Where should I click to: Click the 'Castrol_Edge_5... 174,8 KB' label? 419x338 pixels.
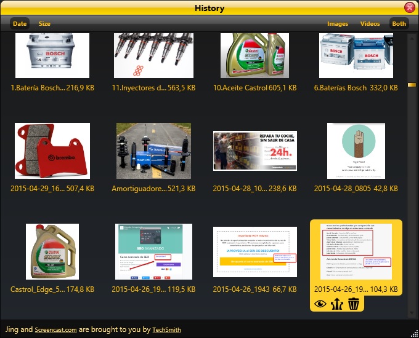(52, 289)
